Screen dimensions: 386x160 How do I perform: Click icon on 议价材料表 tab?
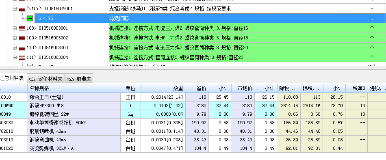pyautogui.click(x=32, y=79)
